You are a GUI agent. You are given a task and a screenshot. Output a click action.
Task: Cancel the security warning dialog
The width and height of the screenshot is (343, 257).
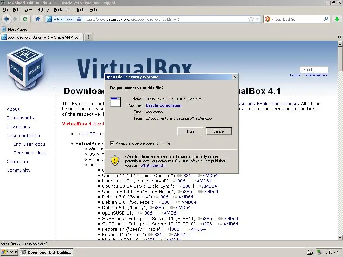219,131
